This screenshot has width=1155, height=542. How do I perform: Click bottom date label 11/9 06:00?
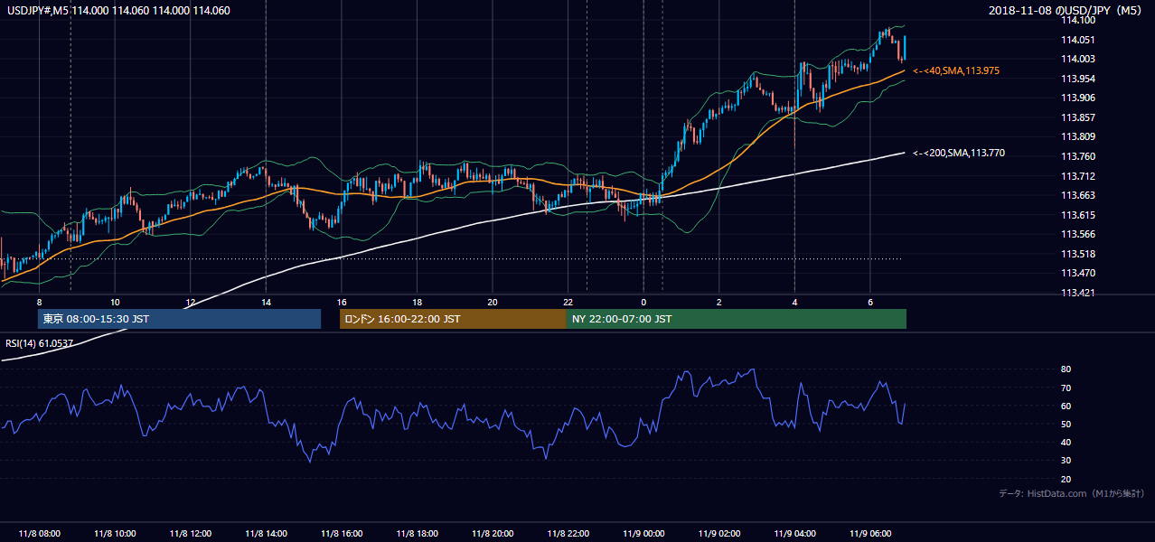(869, 534)
